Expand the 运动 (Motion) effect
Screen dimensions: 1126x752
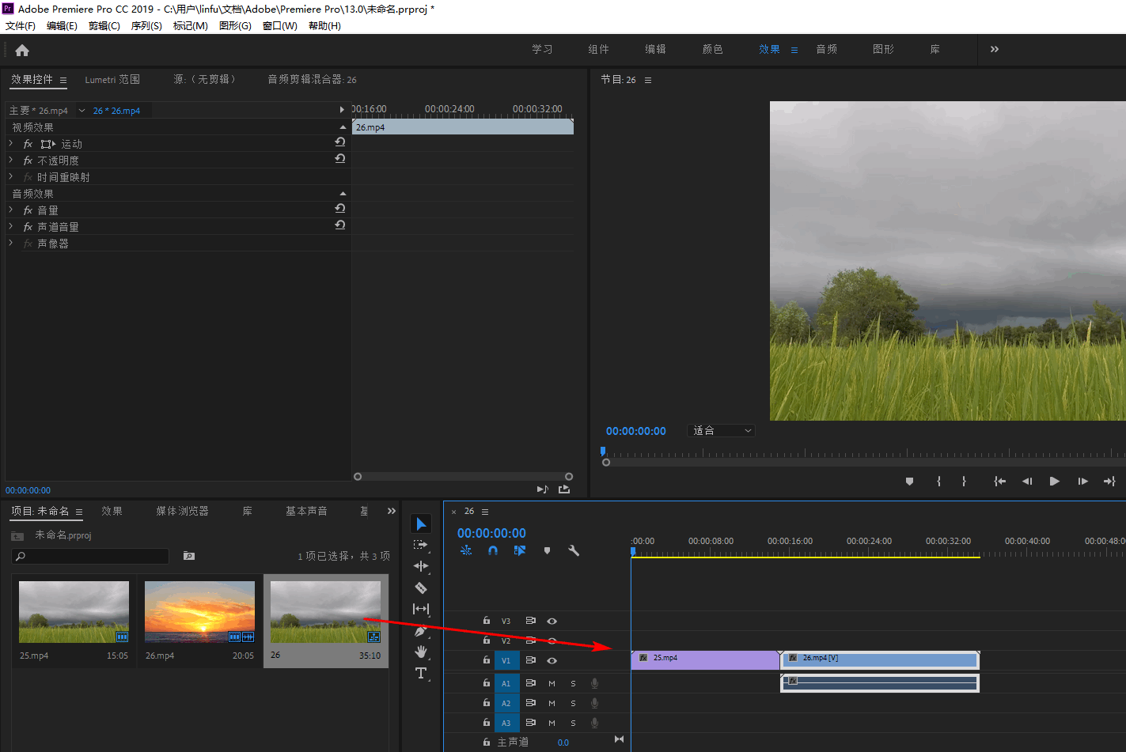[x=11, y=144]
